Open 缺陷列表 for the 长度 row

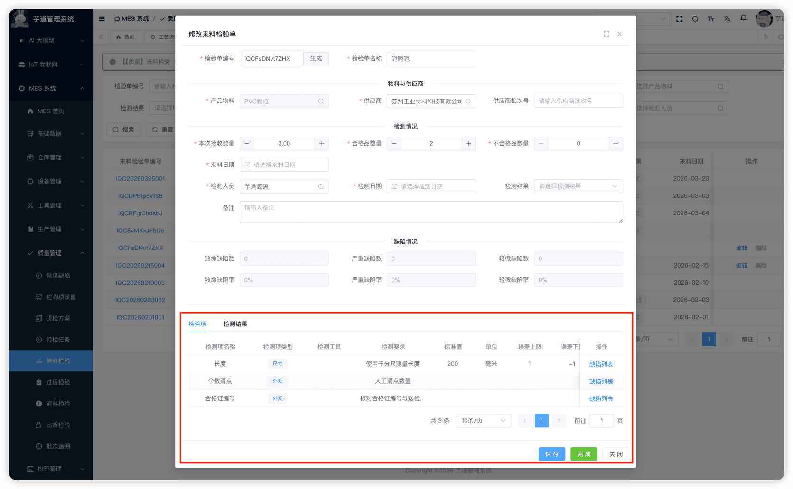click(x=601, y=364)
